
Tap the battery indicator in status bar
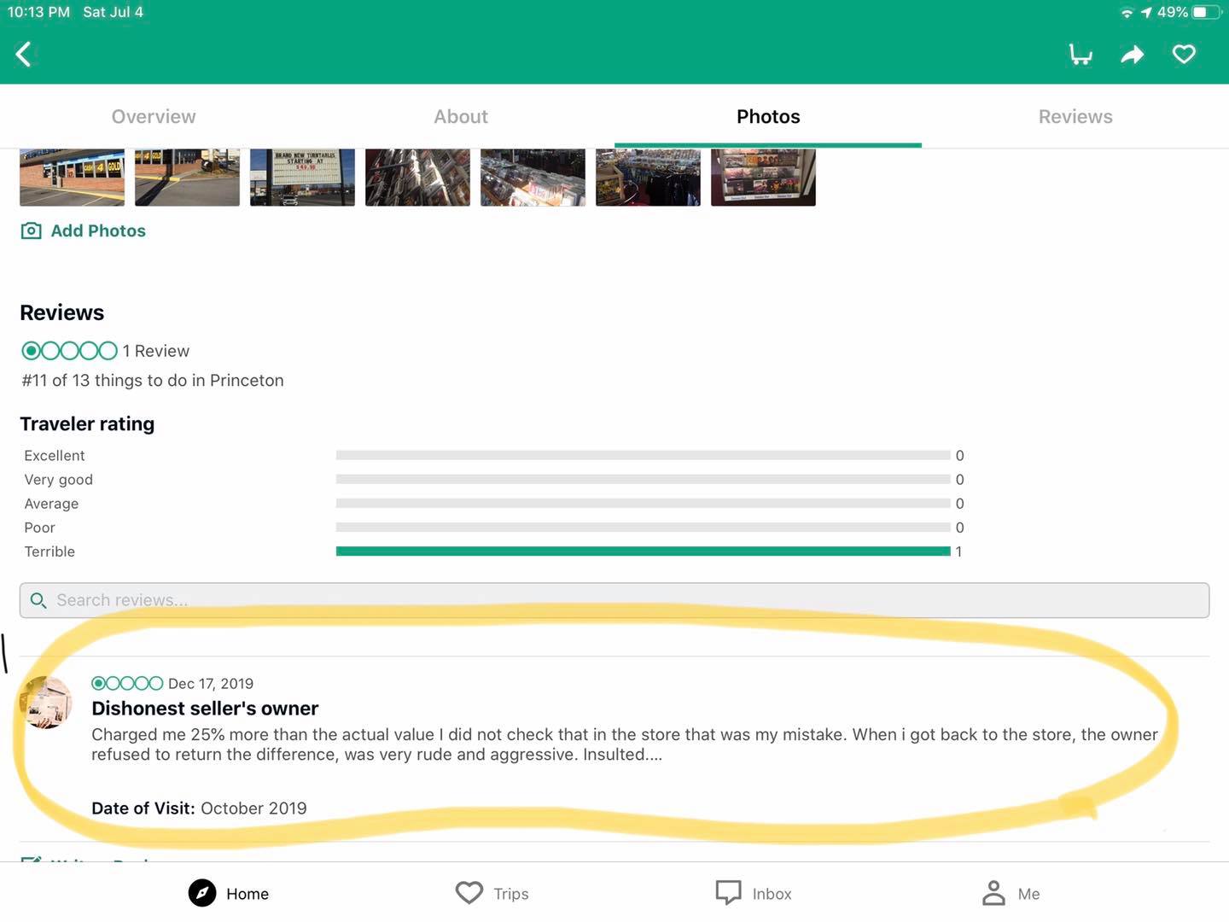pos(1205,12)
